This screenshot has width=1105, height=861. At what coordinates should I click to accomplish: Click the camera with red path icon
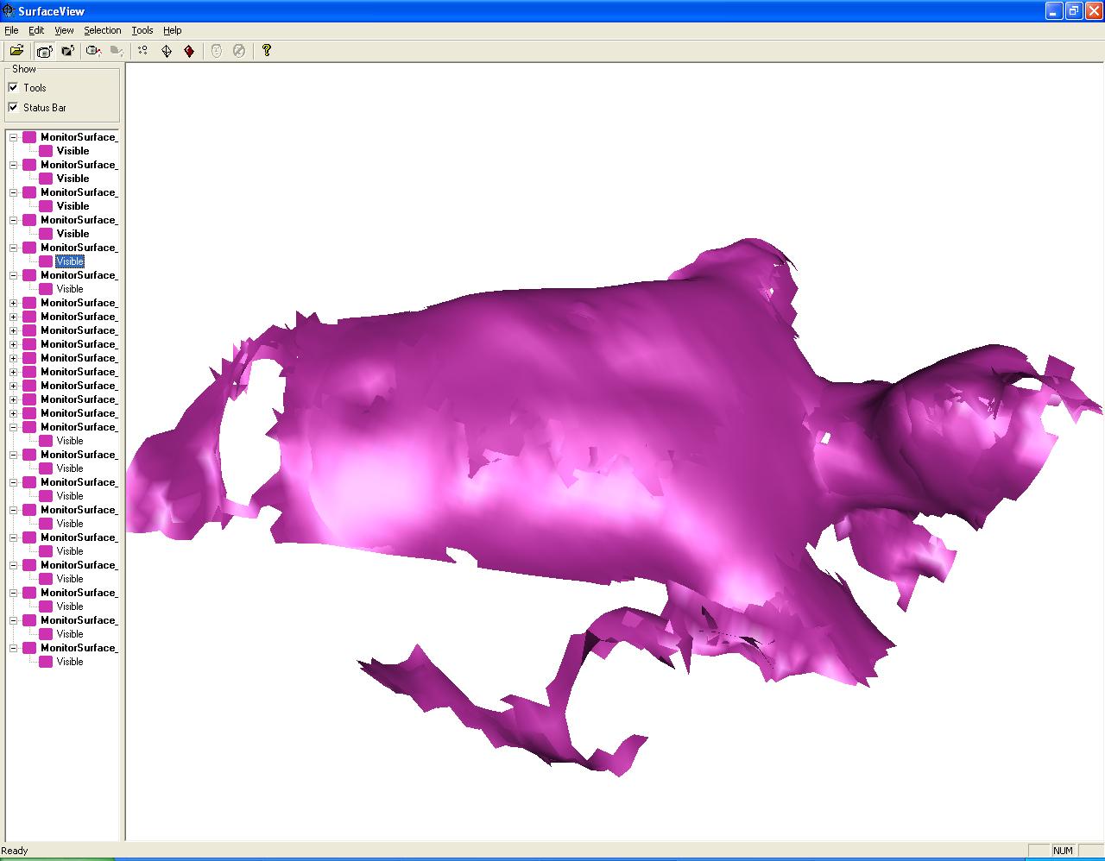(93, 51)
